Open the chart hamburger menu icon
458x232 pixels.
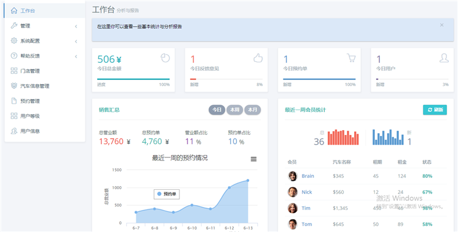tap(253, 159)
